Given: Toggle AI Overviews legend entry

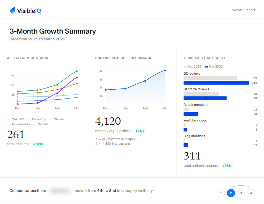Looking at the screenshot, I should coord(19,124).
